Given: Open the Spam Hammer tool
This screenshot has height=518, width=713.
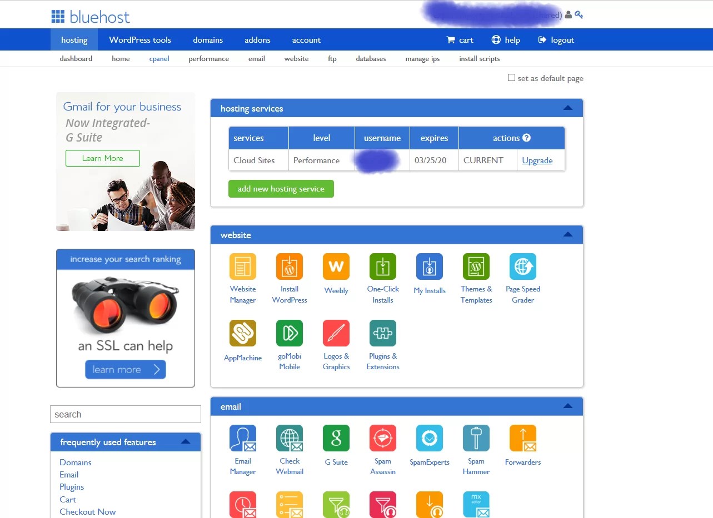Looking at the screenshot, I should click(476, 438).
